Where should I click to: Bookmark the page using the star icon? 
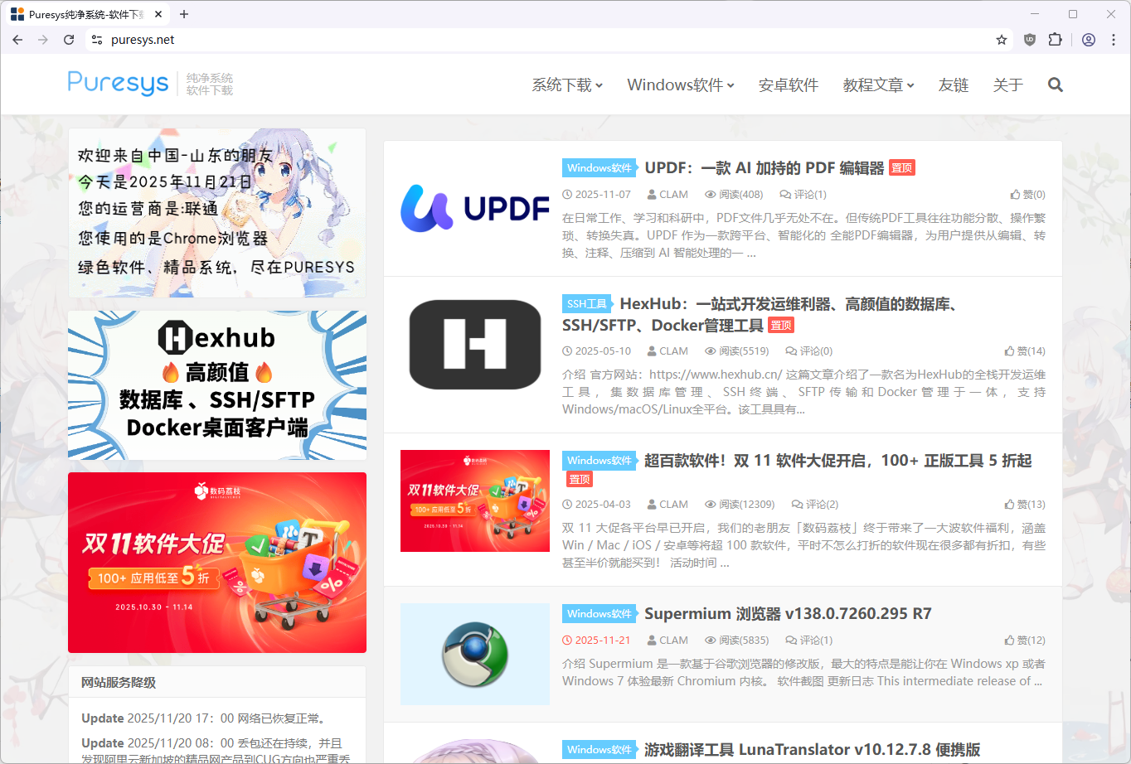coord(1001,39)
